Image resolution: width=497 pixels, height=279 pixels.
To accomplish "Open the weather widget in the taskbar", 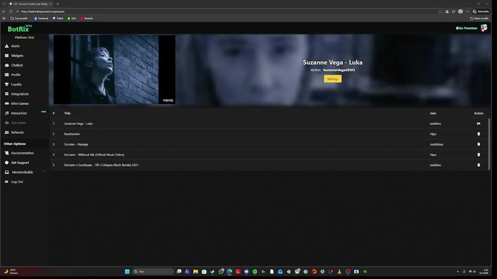I will coord(11,271).
